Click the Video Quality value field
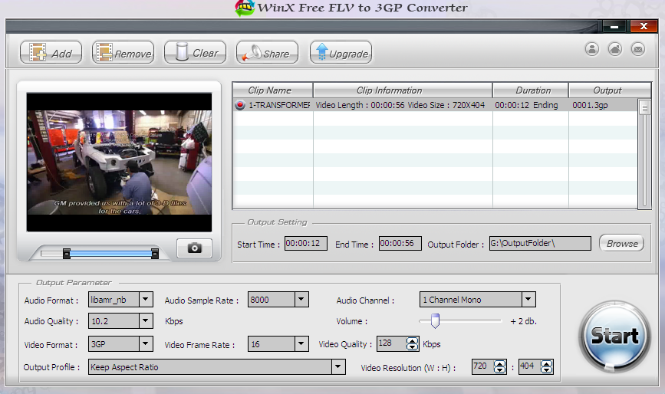 coord(391,343)
